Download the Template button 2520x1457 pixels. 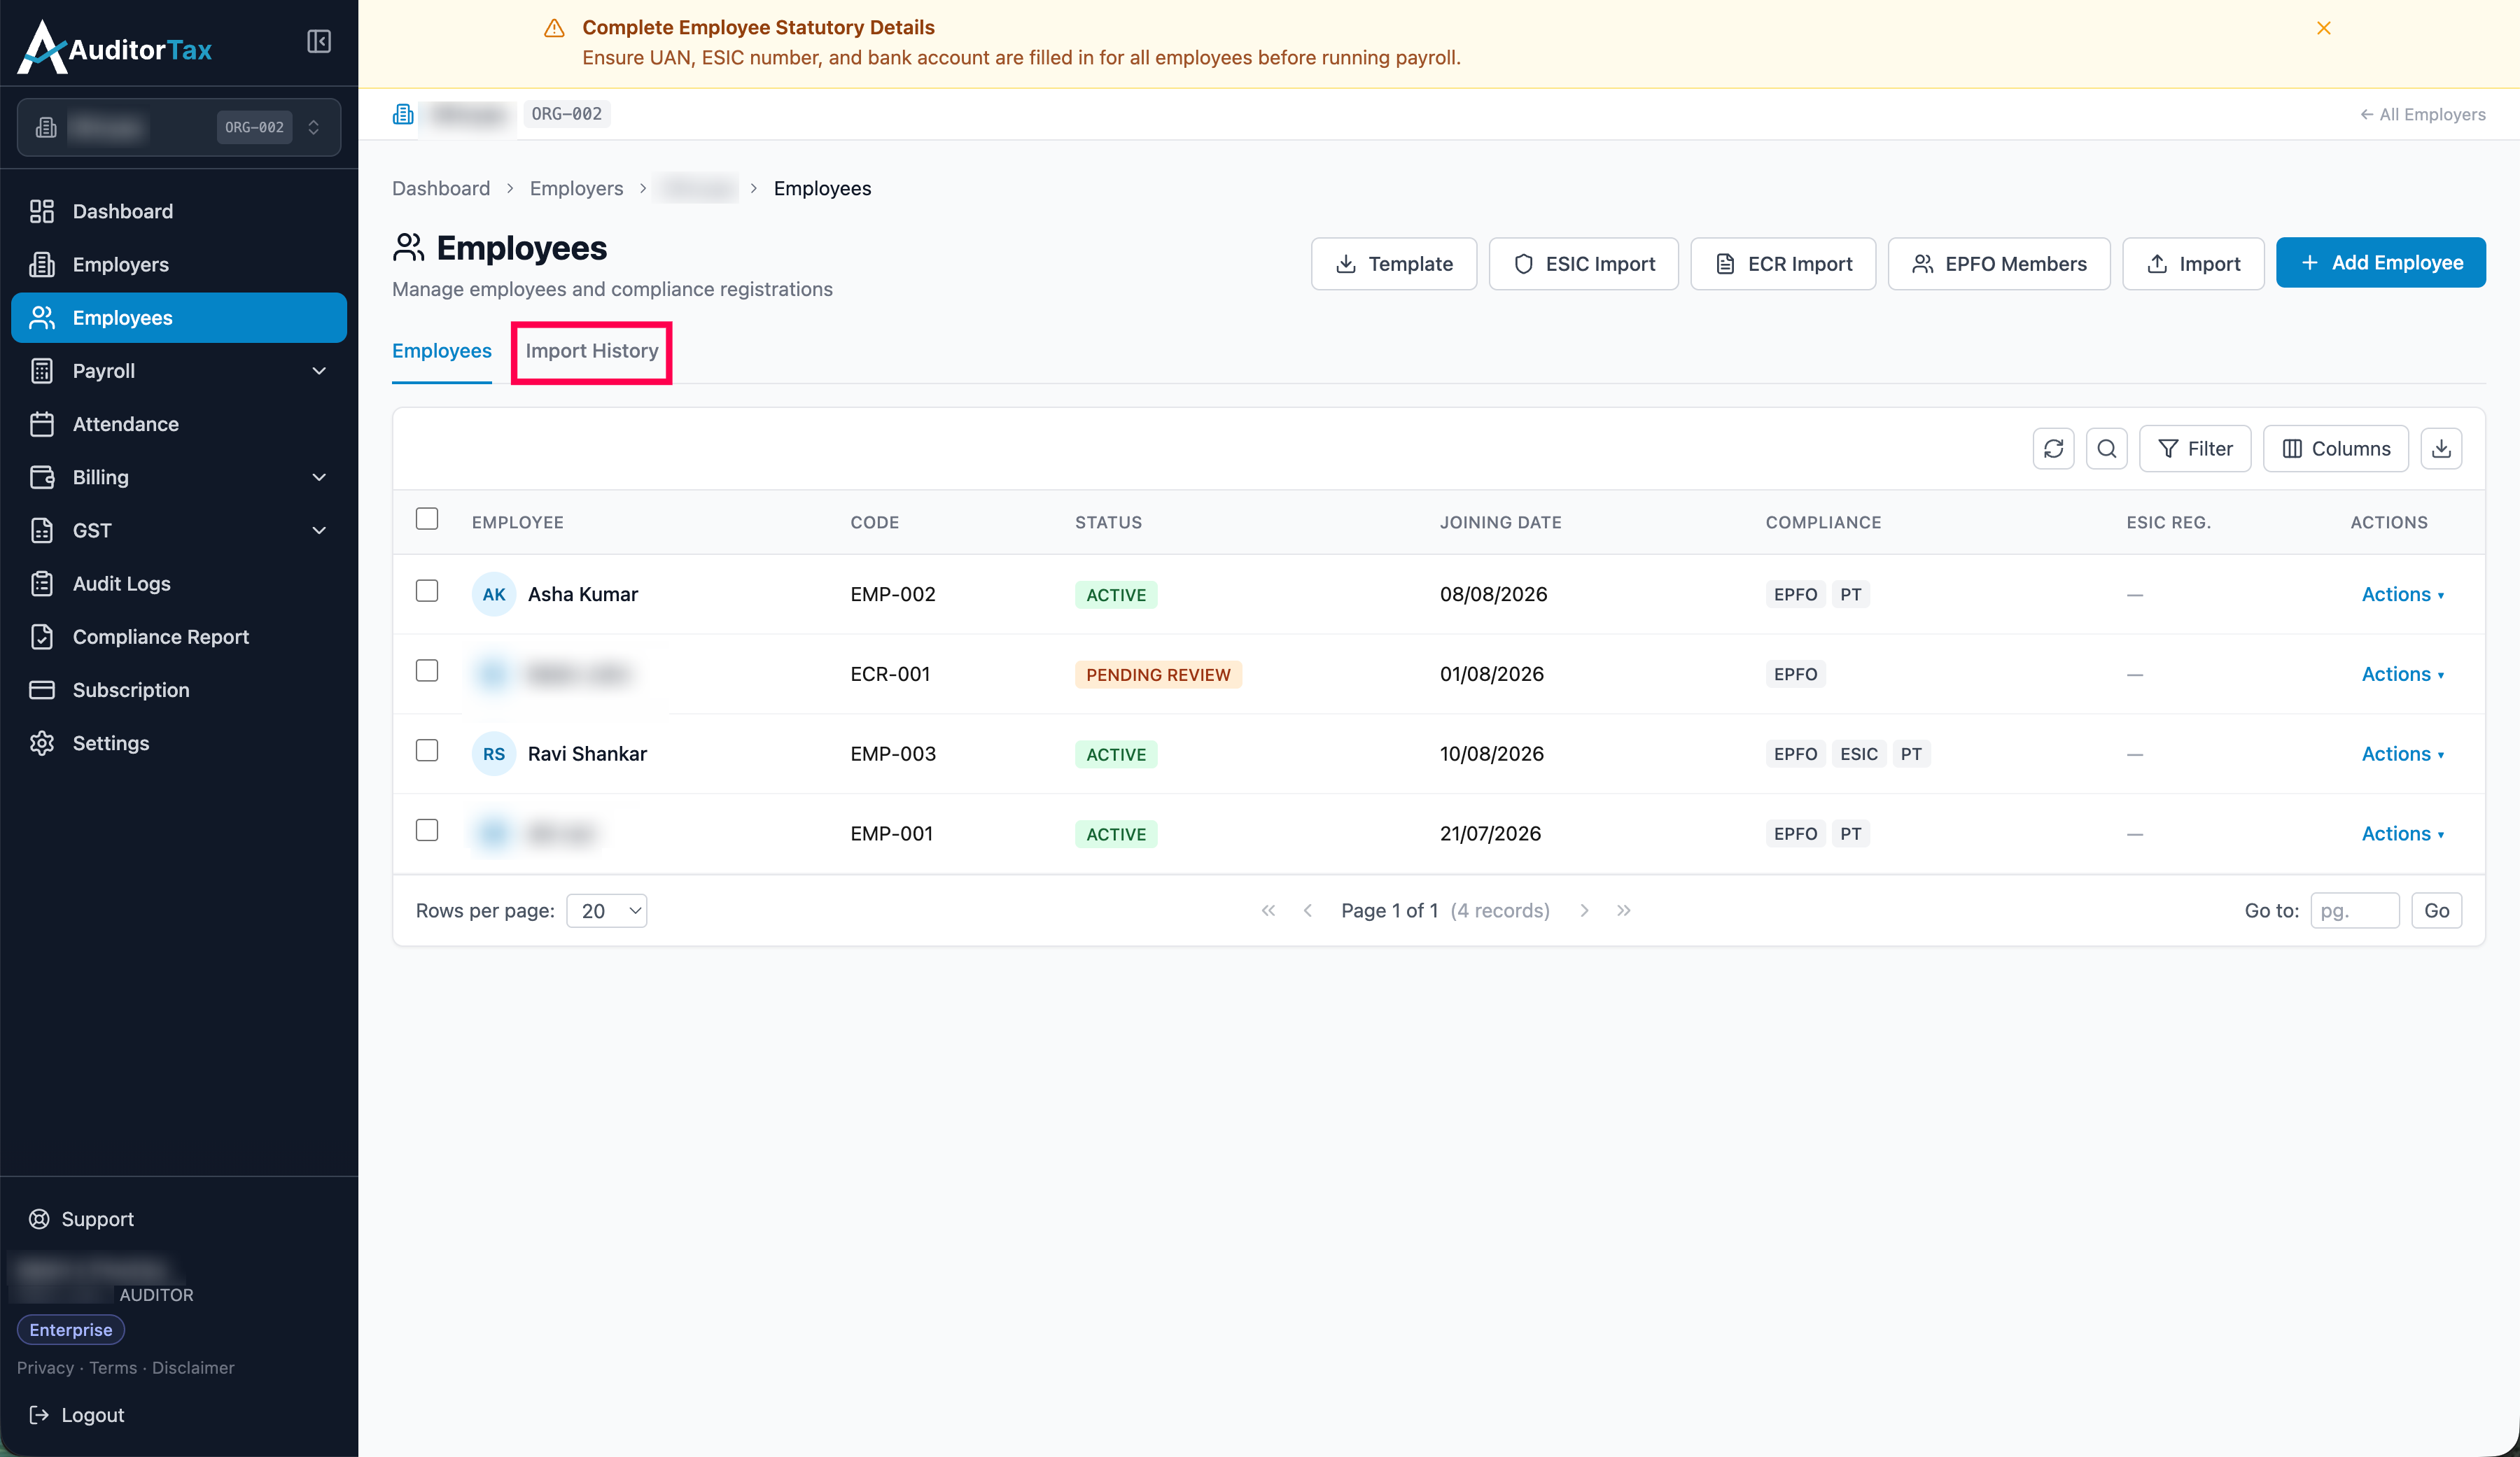click(x=1394, y=264)
